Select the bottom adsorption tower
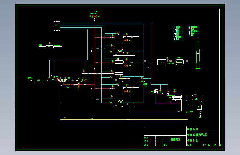This screenshot has width=240, height=155. tap(119, 93)
